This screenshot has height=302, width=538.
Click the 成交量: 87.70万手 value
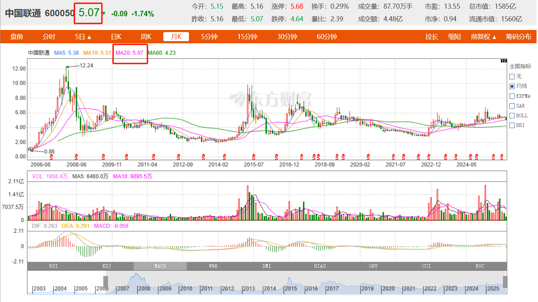[x=385, y=6]
